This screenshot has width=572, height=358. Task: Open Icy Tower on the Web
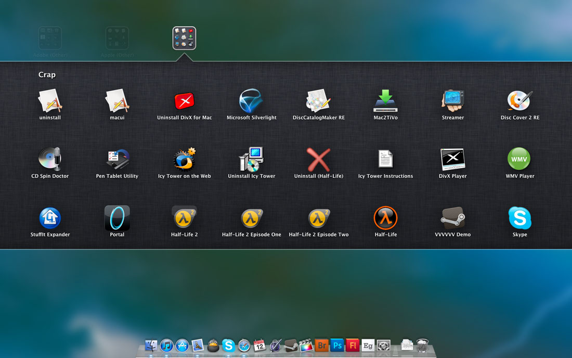[184, 159]
